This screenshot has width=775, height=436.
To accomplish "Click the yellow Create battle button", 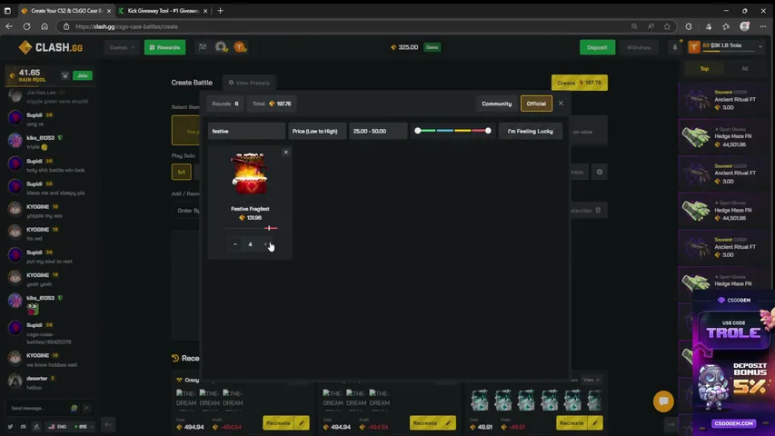I will point(580,83).
